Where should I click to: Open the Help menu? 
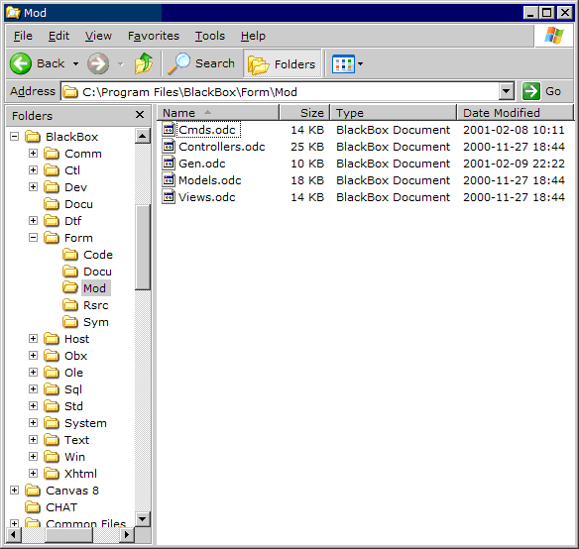[253, 36]
